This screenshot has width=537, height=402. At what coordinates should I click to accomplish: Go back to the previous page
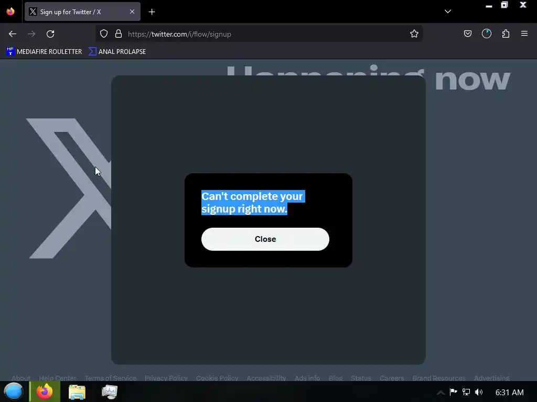pos(13,34)
